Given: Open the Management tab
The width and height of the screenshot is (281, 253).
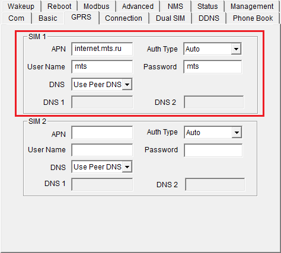Looking at the screenshot, I should (252, 7).
